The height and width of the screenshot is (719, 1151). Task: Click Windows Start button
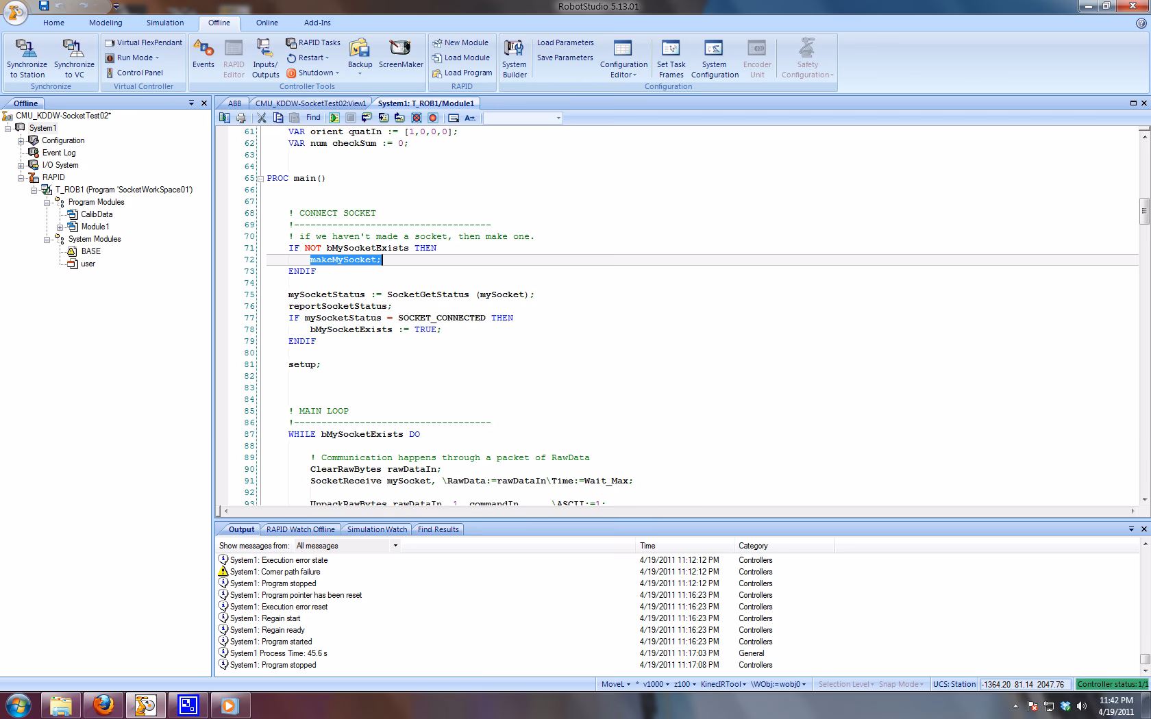point(18,705)
